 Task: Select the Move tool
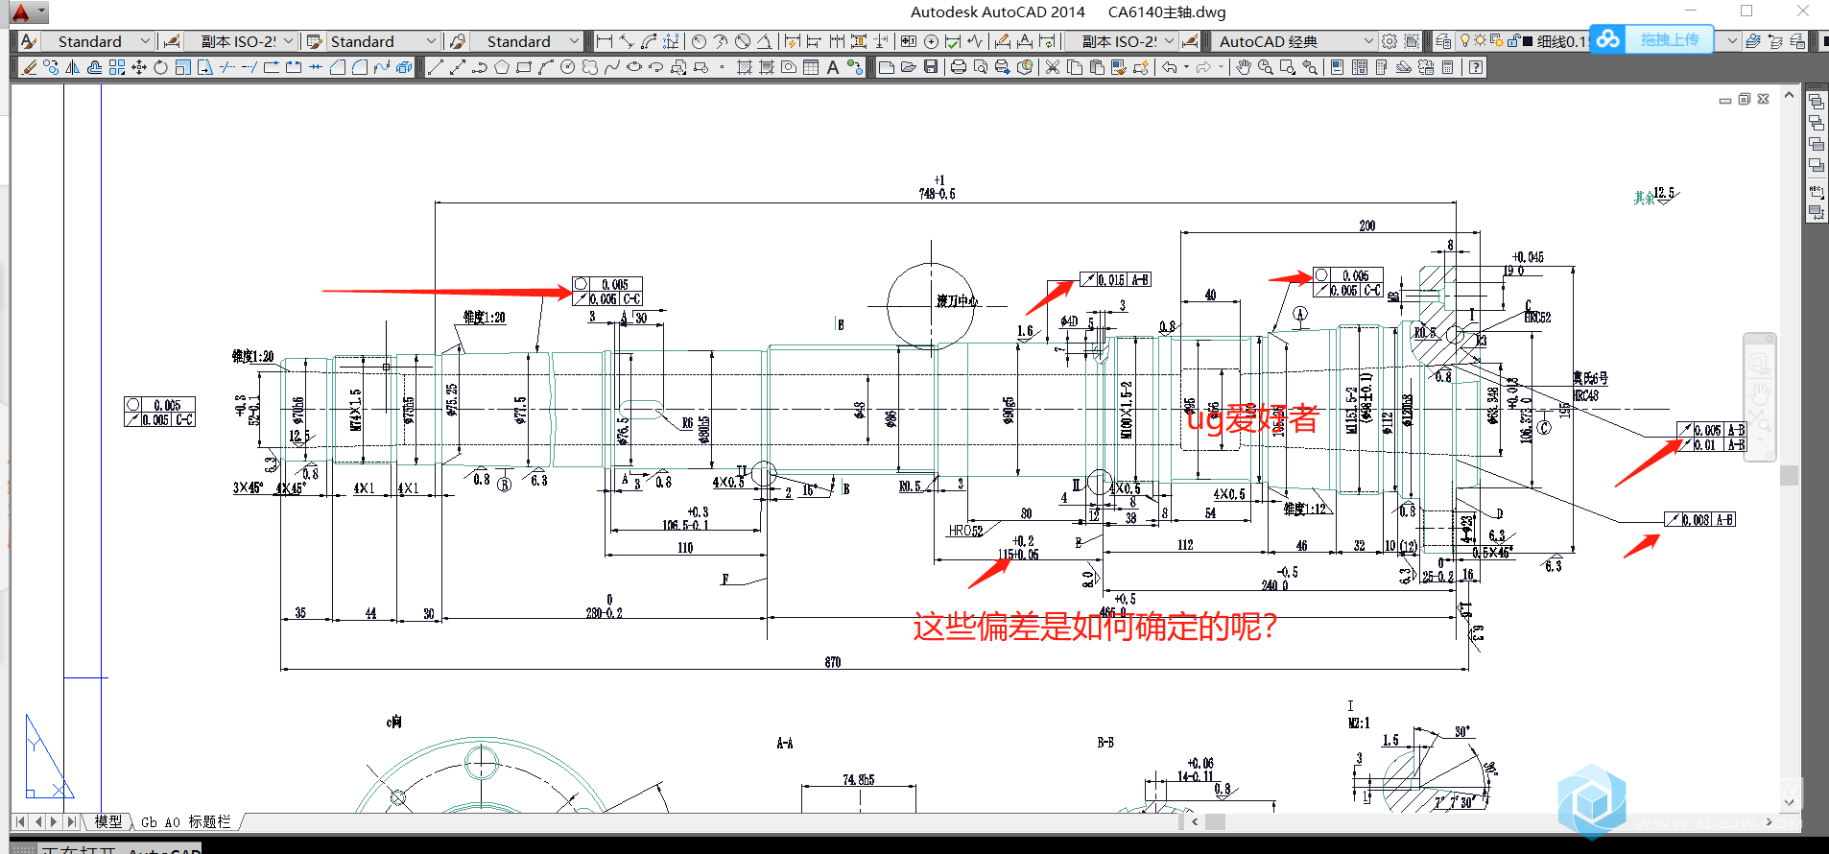[139, 67]
